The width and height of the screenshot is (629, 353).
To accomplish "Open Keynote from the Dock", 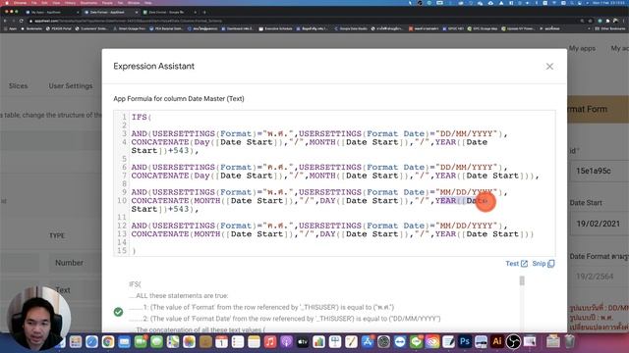I will [335, 341].
